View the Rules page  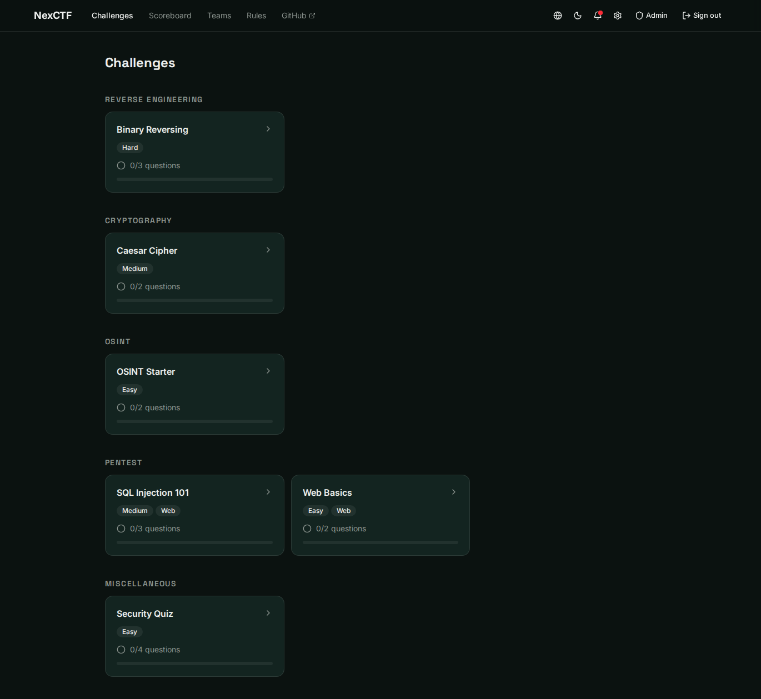tap(256, 16)
